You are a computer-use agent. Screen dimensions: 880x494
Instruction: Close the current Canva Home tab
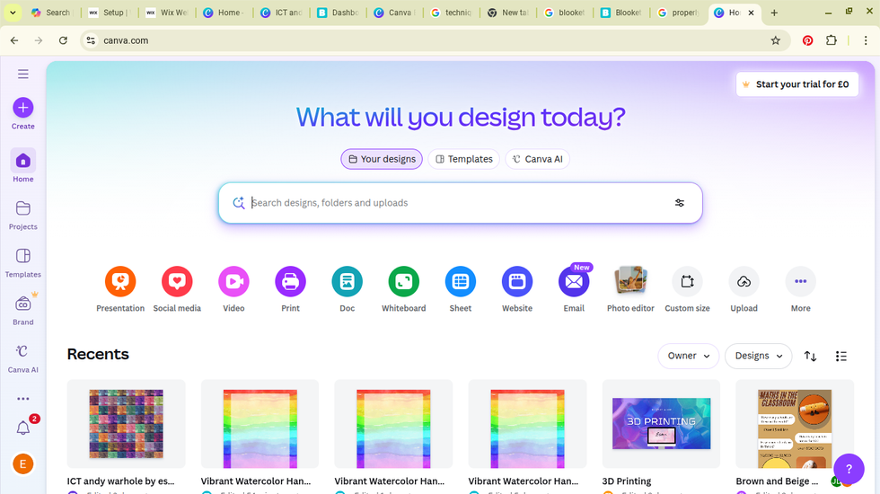pos(751,13)
